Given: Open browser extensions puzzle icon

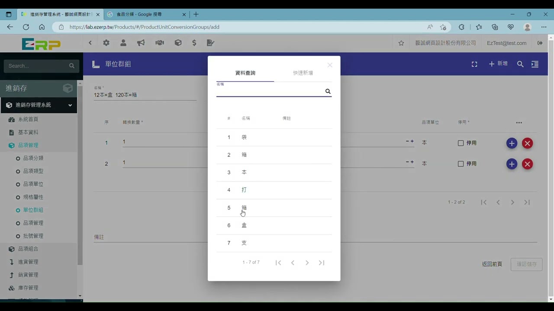Looking at the screenshot, I should click(x=461, y=27).
